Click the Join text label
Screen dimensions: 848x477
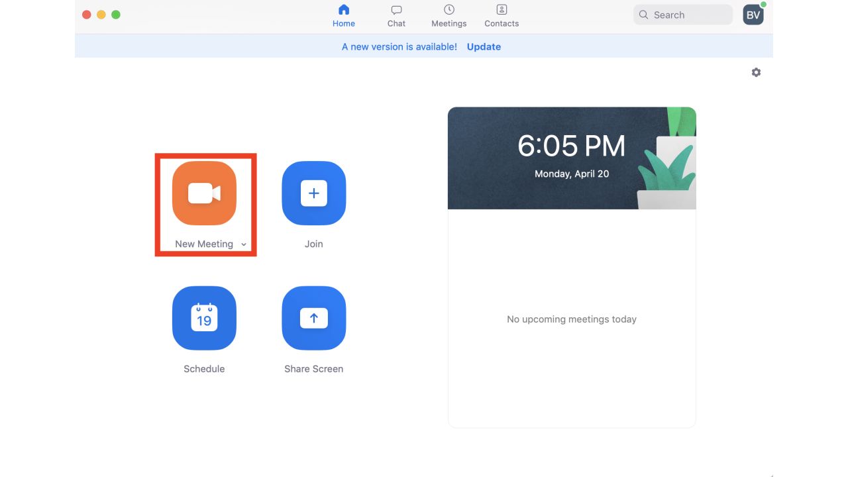tap(314, 244)
